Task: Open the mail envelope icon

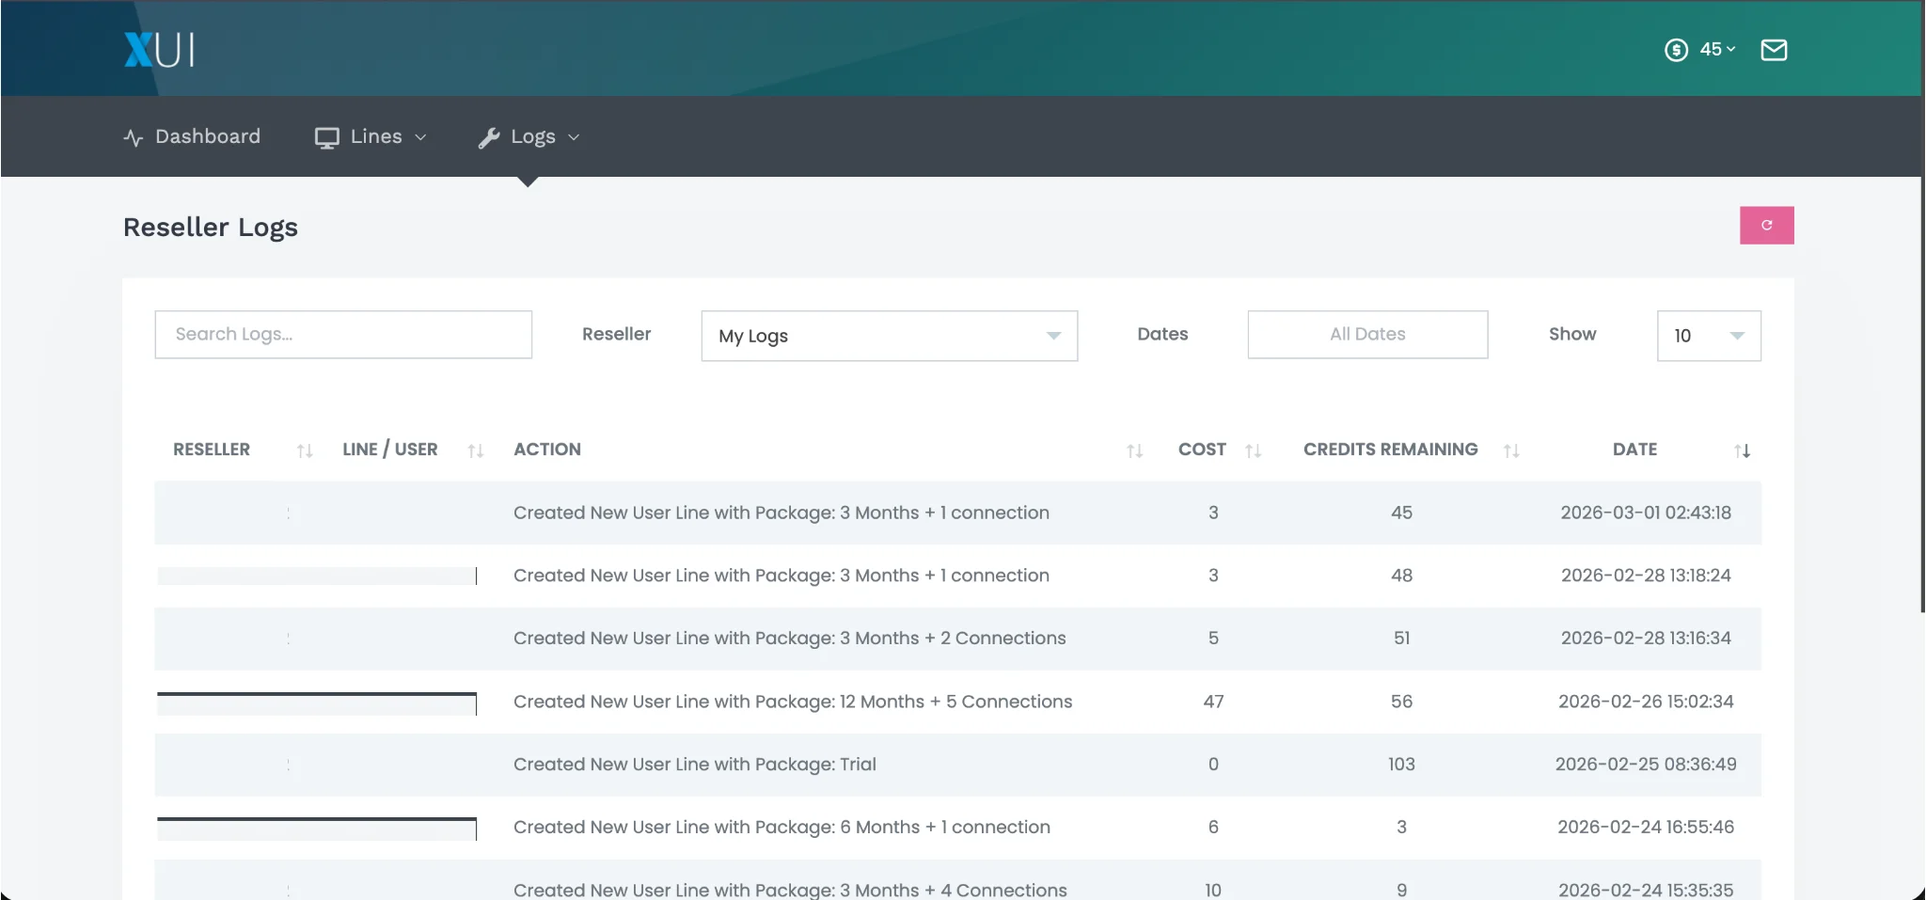Action: click(1773, 50)
